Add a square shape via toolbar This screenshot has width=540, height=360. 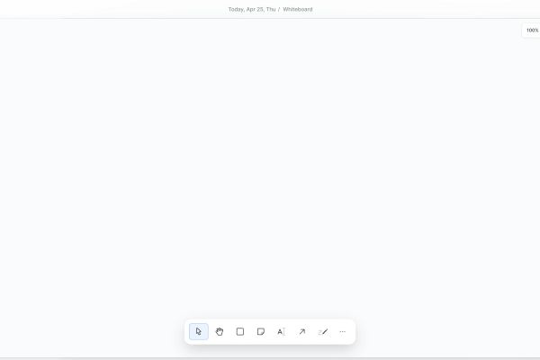pyautogui.click(x=240, y=331)
